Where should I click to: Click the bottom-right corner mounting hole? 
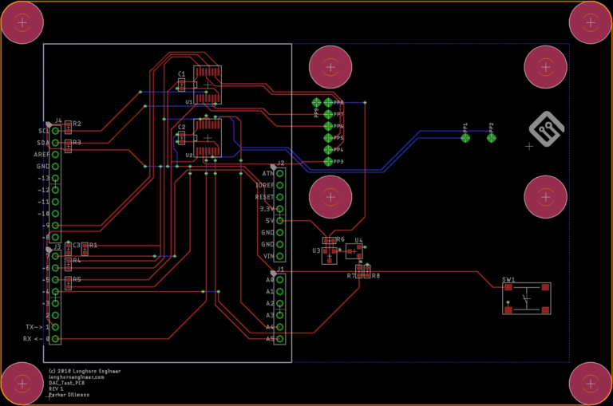pyautogui.click(x=591, y=384)
